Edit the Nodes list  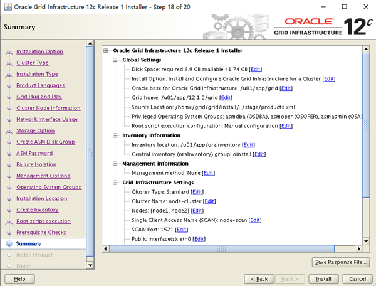click(197, 211)
